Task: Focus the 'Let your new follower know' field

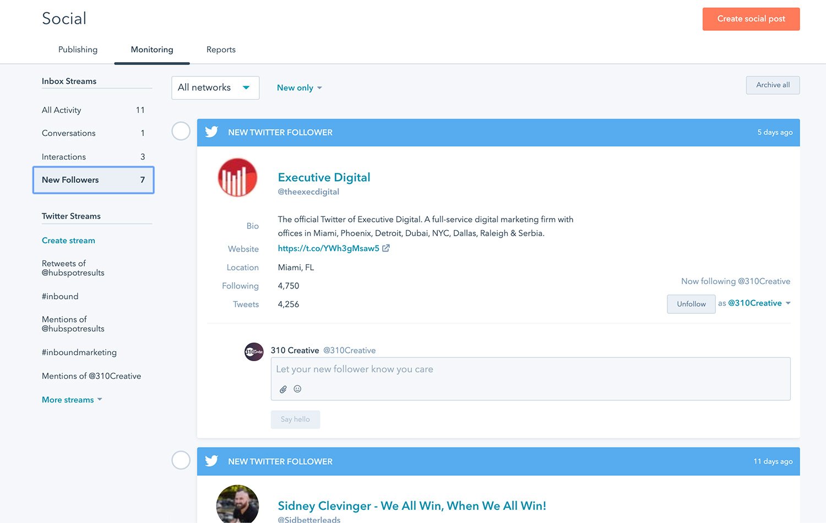Action: 530,379
